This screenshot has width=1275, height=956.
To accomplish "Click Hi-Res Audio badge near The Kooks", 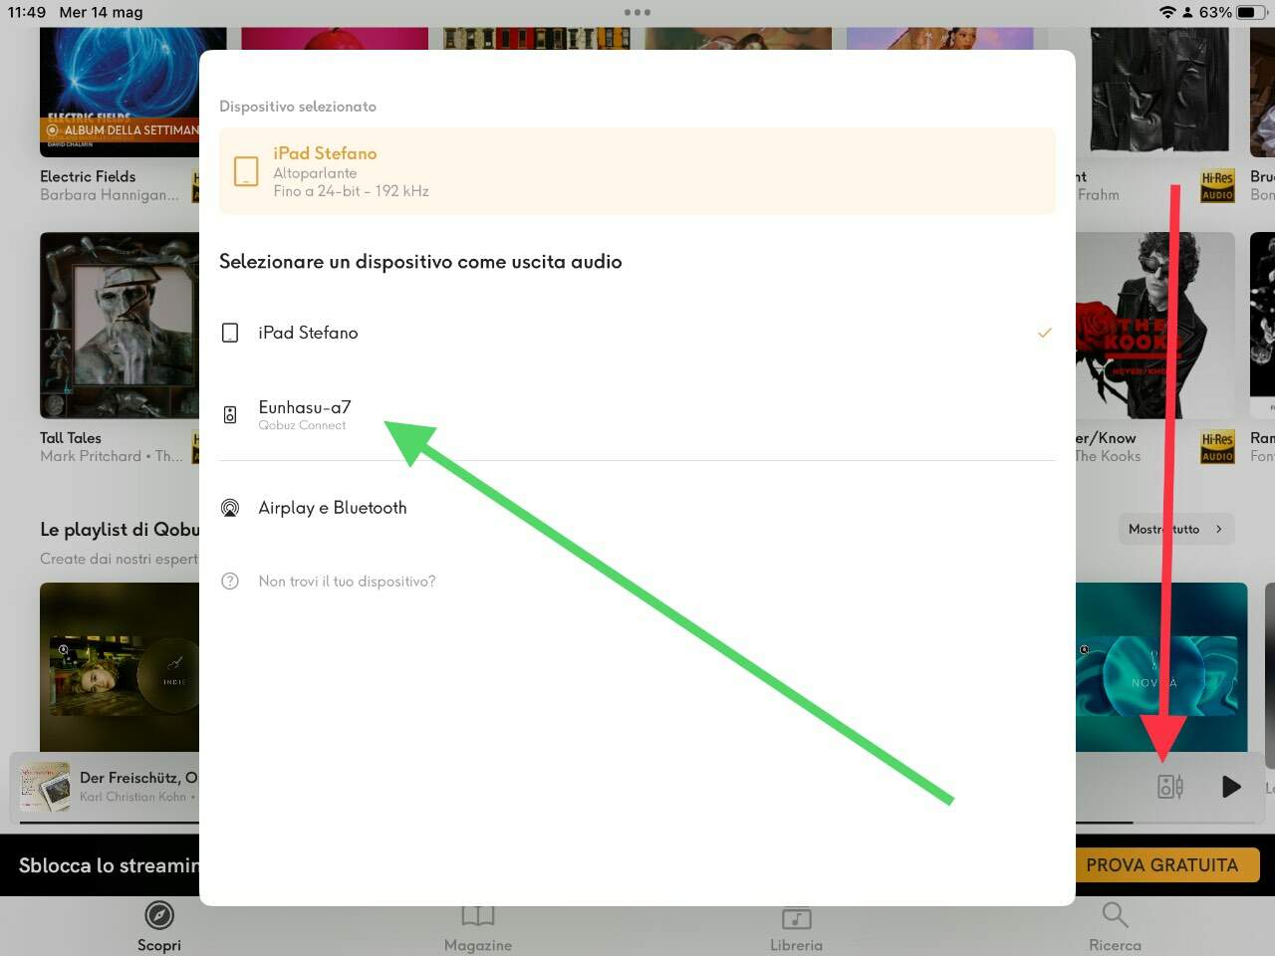I will tap(1217, 447).
